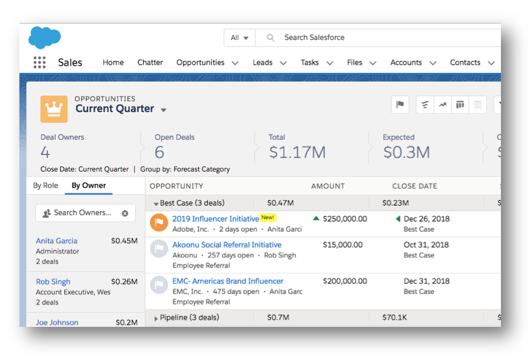Open the App Launcher dots grid
The image size is (528, 358).
[x=39, y=62]
